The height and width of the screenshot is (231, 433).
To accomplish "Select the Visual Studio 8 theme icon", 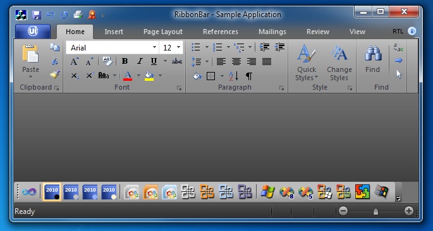I will [286, 192].
